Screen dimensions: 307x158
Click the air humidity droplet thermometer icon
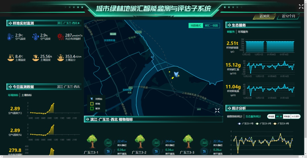pos(36,37)
